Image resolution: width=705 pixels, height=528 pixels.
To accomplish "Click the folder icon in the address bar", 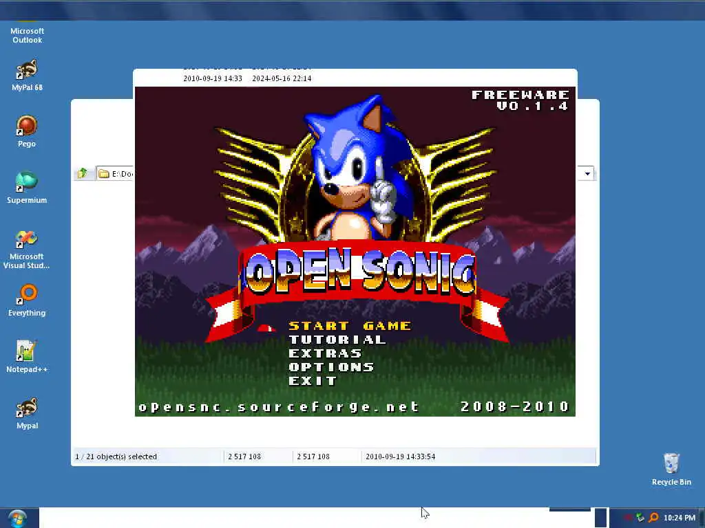I will tap(104, 174).
